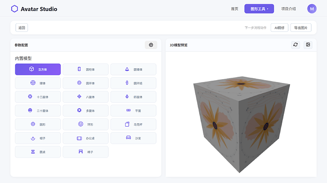Select the 十二面体 dodecahedron model
The image size is (327, 183).
point(38,97)
